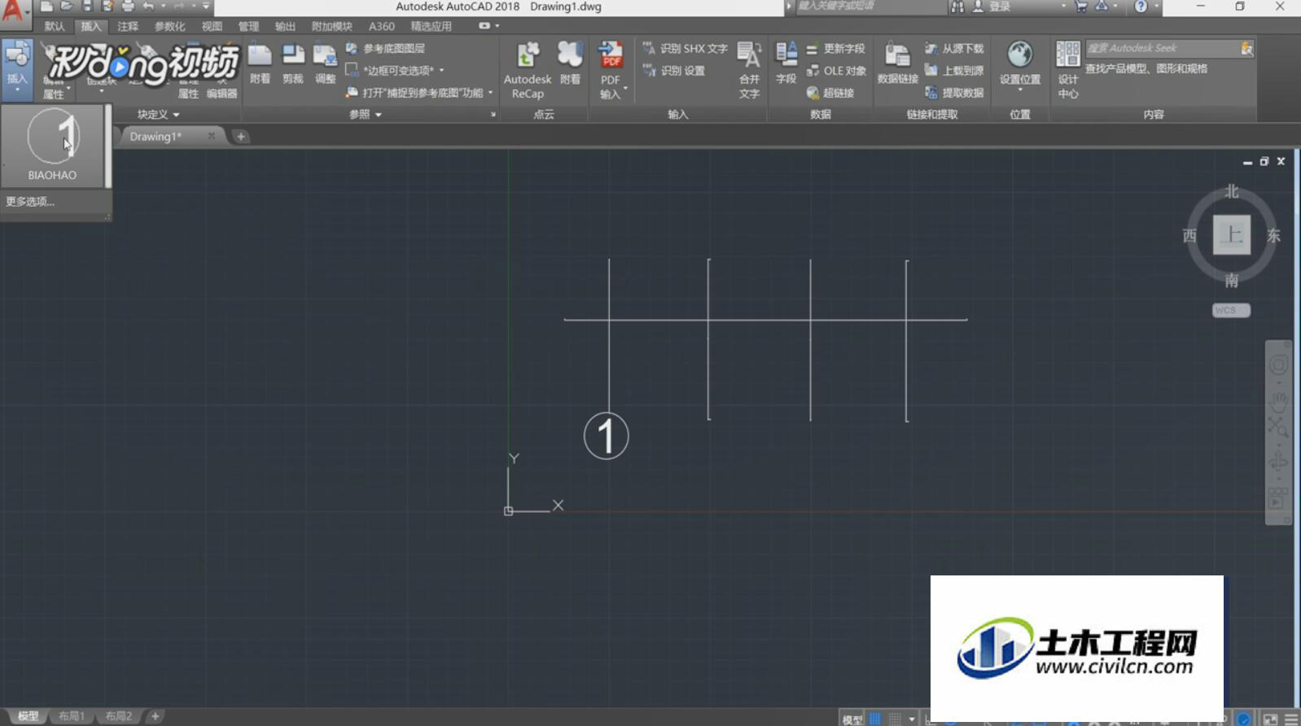The height and width of the screenshot is (726, 1301).
Task: Click the Undo arrow icon
Action: [147, 6]
